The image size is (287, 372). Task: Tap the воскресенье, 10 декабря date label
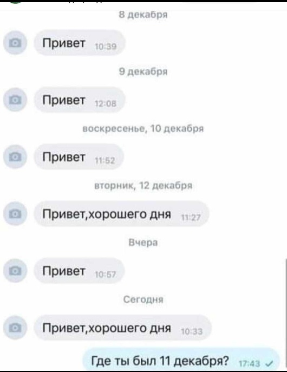tap(143, 128)
